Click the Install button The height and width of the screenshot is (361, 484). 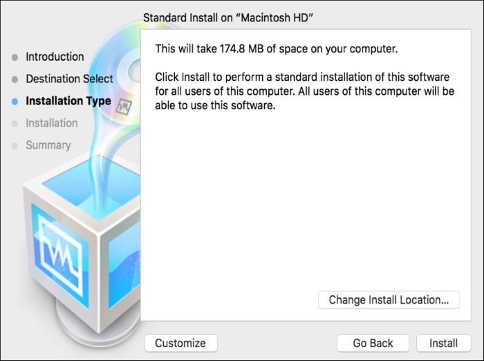pyautogui.click(x=443, y=343)
